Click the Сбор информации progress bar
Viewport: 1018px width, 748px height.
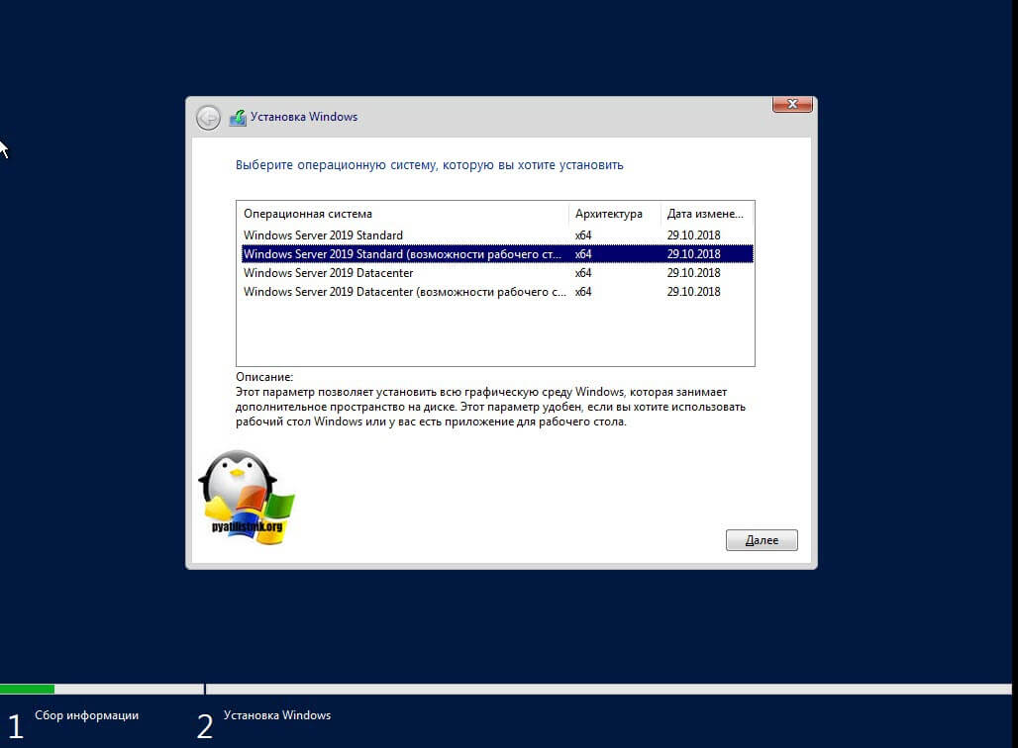102,689
